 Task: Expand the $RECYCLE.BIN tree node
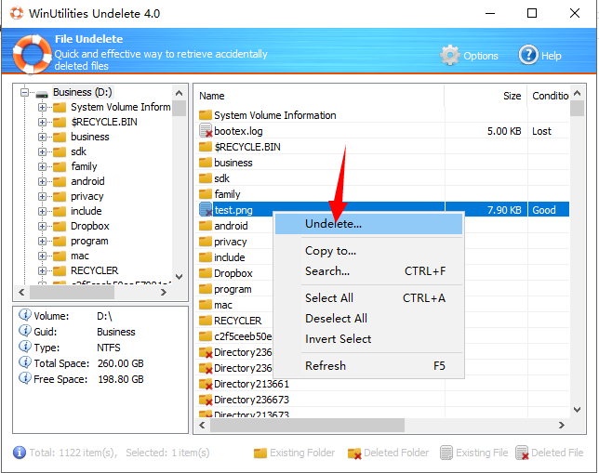click(x=43, y=122)
